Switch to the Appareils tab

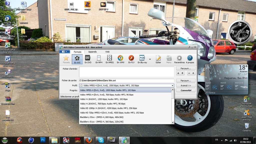[x=92, y=52]
